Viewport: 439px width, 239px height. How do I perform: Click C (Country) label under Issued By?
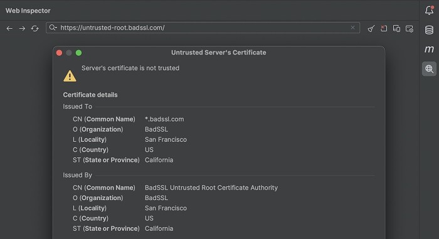90,218
